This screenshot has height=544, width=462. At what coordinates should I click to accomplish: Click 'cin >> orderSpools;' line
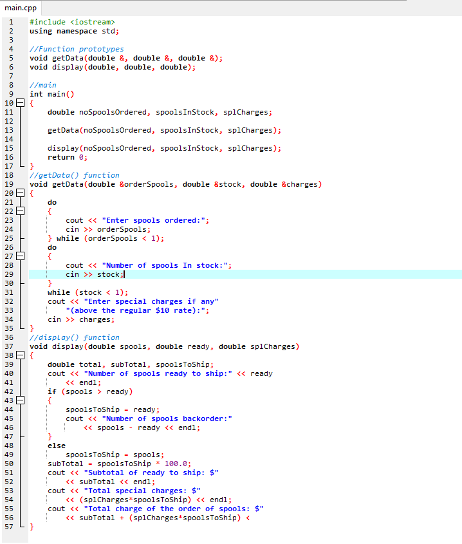[x=108, y=229]
